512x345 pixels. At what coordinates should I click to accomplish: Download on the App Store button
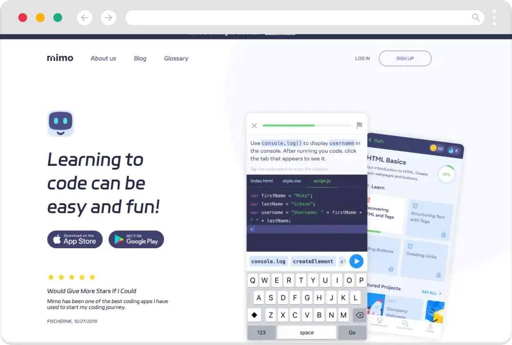click(75, 239)
